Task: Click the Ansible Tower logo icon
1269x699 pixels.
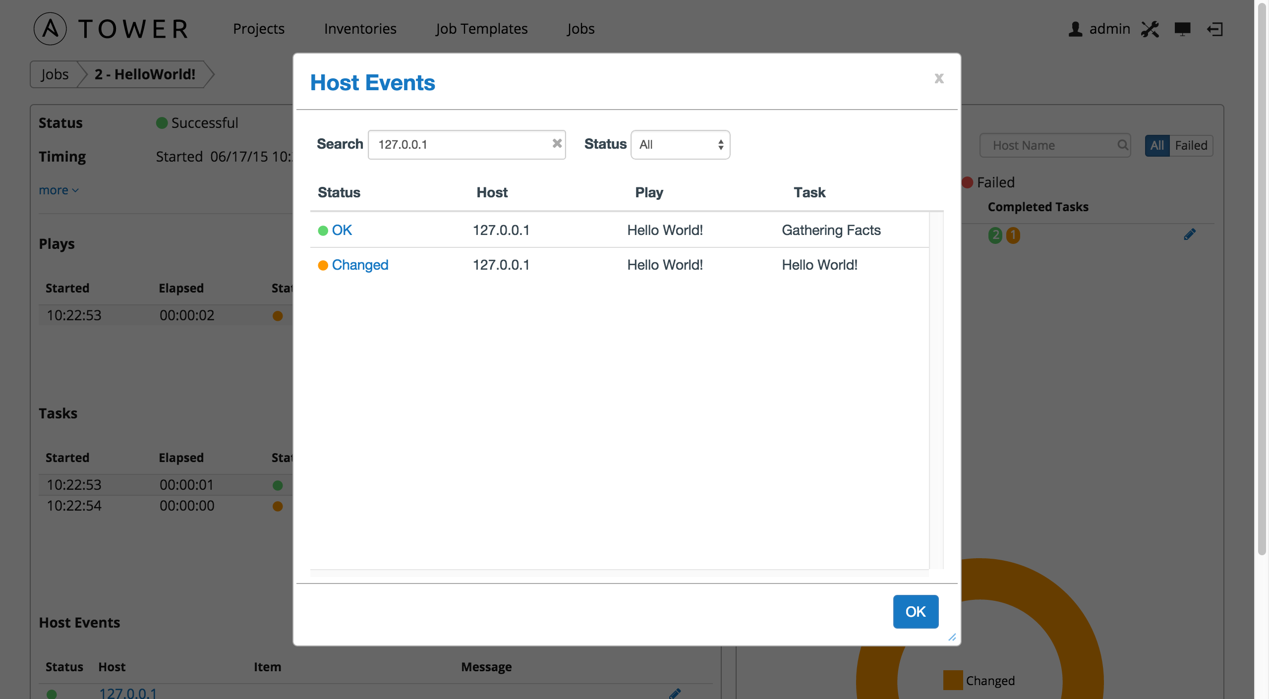Action: point(50,29)
